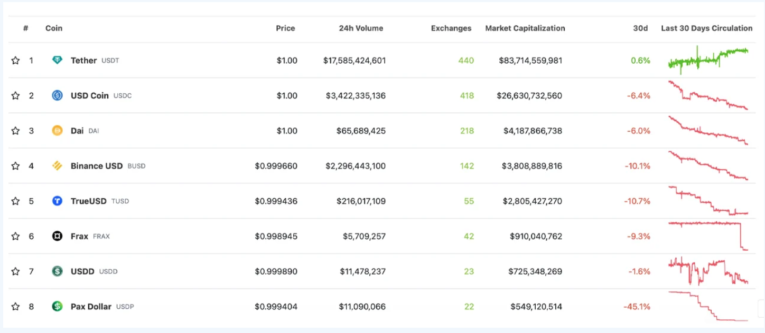Screen dimensions: 765x333
Task: Click the Pax Dollar logo icon
Action: [57, 306]
